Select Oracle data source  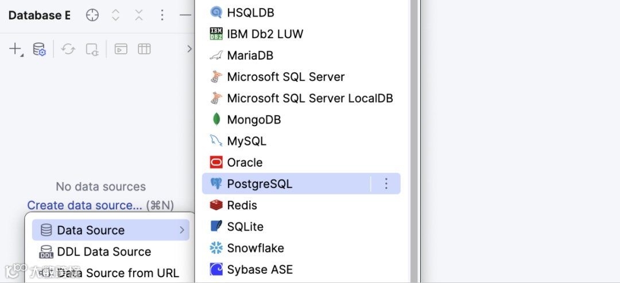coord(301,162)
